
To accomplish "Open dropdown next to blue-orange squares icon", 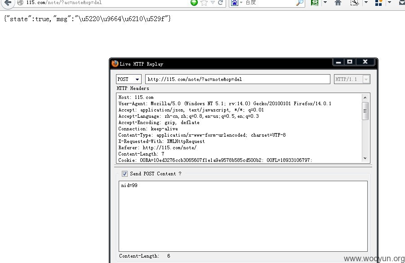I will (x=390, y=3).
